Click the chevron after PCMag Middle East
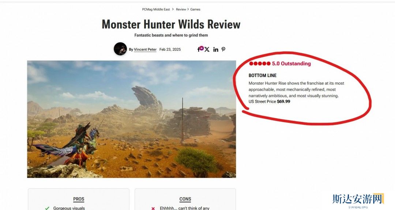This screenshot has width=395, height=210. tap(173, 9)
